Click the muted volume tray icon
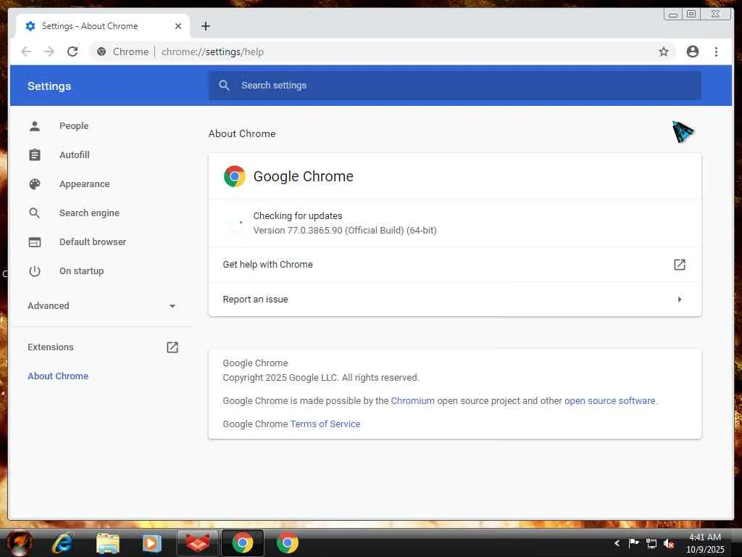The height and width of the screenshot is (557, 742). pyautogui.click(x=669, y=544)
